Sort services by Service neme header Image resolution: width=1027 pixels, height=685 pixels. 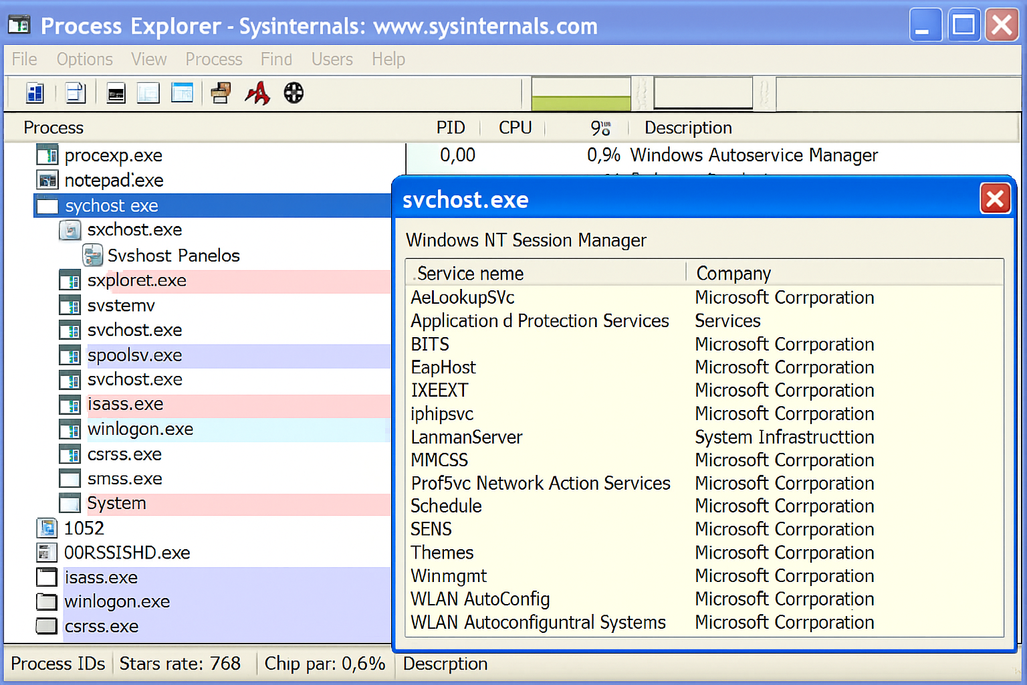[x=469, y=274]
